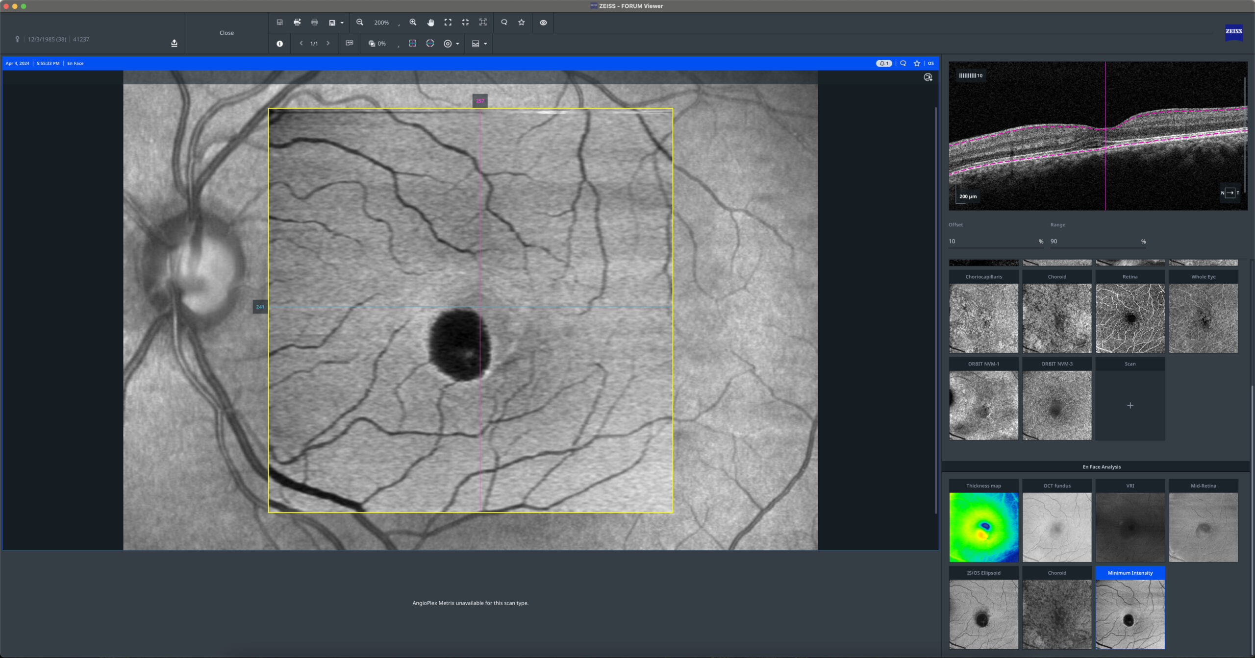
Task: Select the Whole Eye thumbnail
Action: pos(1204,312)
